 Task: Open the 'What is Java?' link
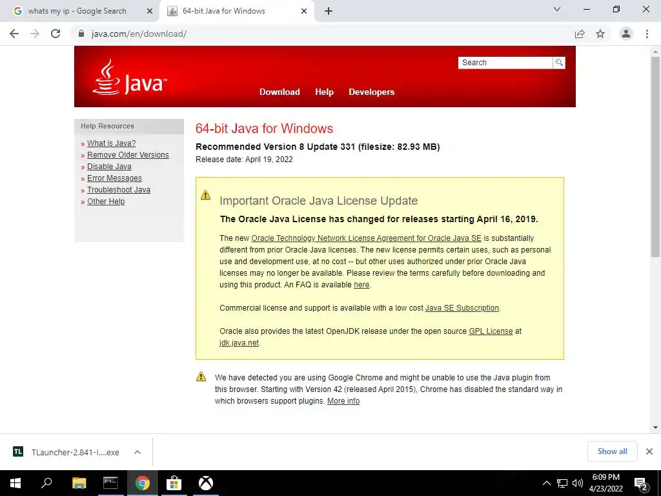(x=111, y=143)
